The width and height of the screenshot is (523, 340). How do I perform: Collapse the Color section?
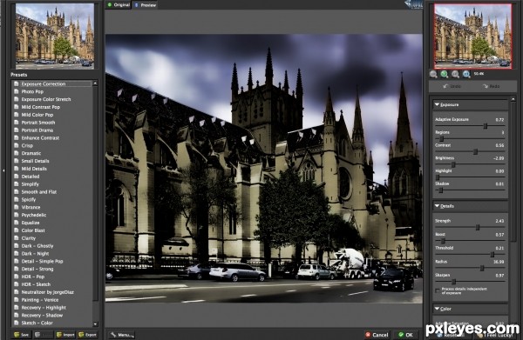[x=437, y=309]
